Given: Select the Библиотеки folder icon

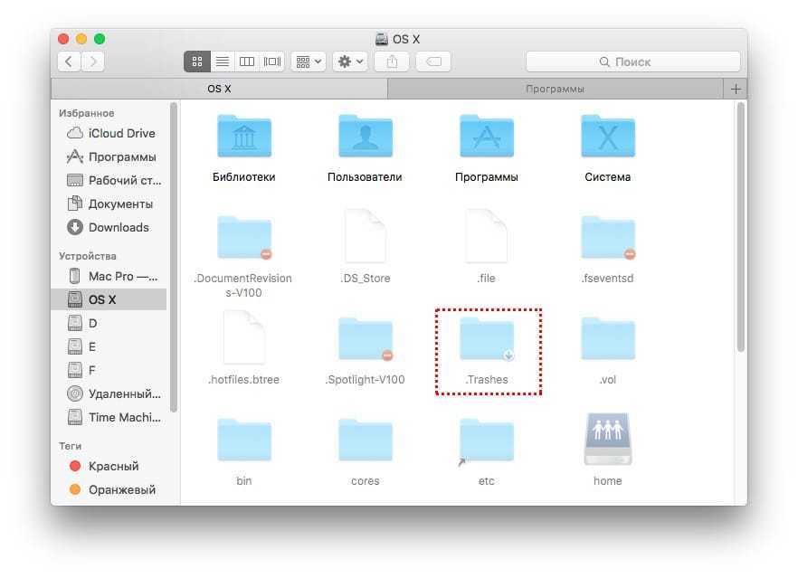Looking at the screenshot, I should [x=244, y=137].
